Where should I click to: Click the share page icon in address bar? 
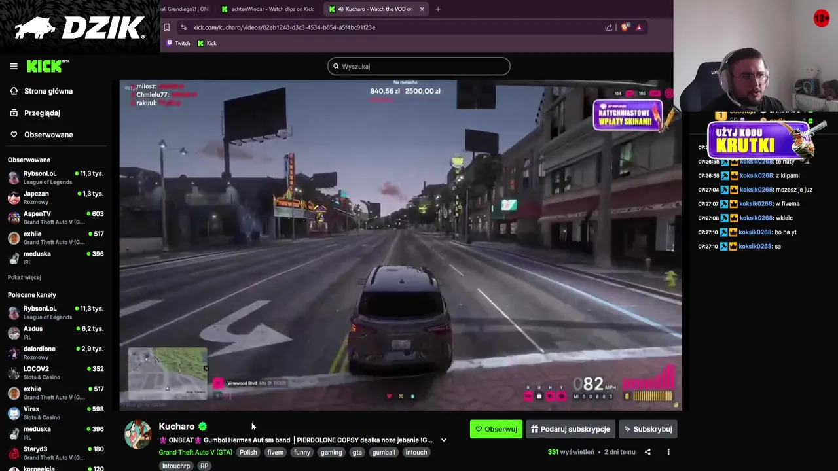pyautogui.click(x=609, y=27)
